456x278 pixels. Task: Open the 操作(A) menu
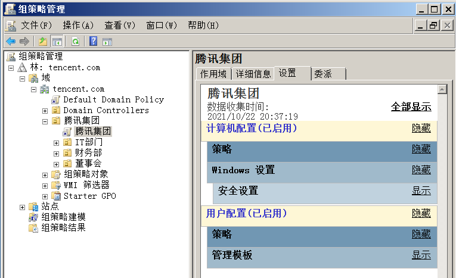click(78, 26)
